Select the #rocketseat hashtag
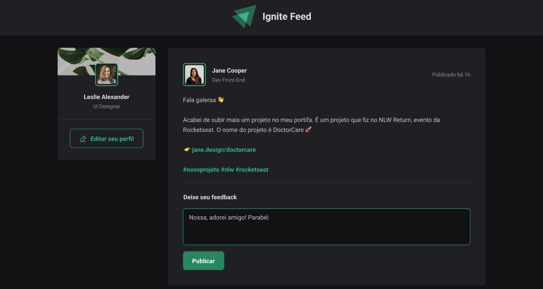 click(x=252, y=170)
